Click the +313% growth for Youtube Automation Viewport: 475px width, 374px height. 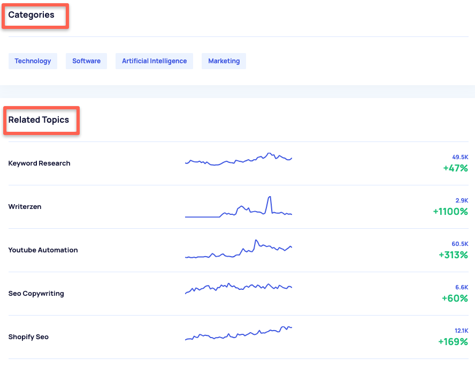(454, 255)
